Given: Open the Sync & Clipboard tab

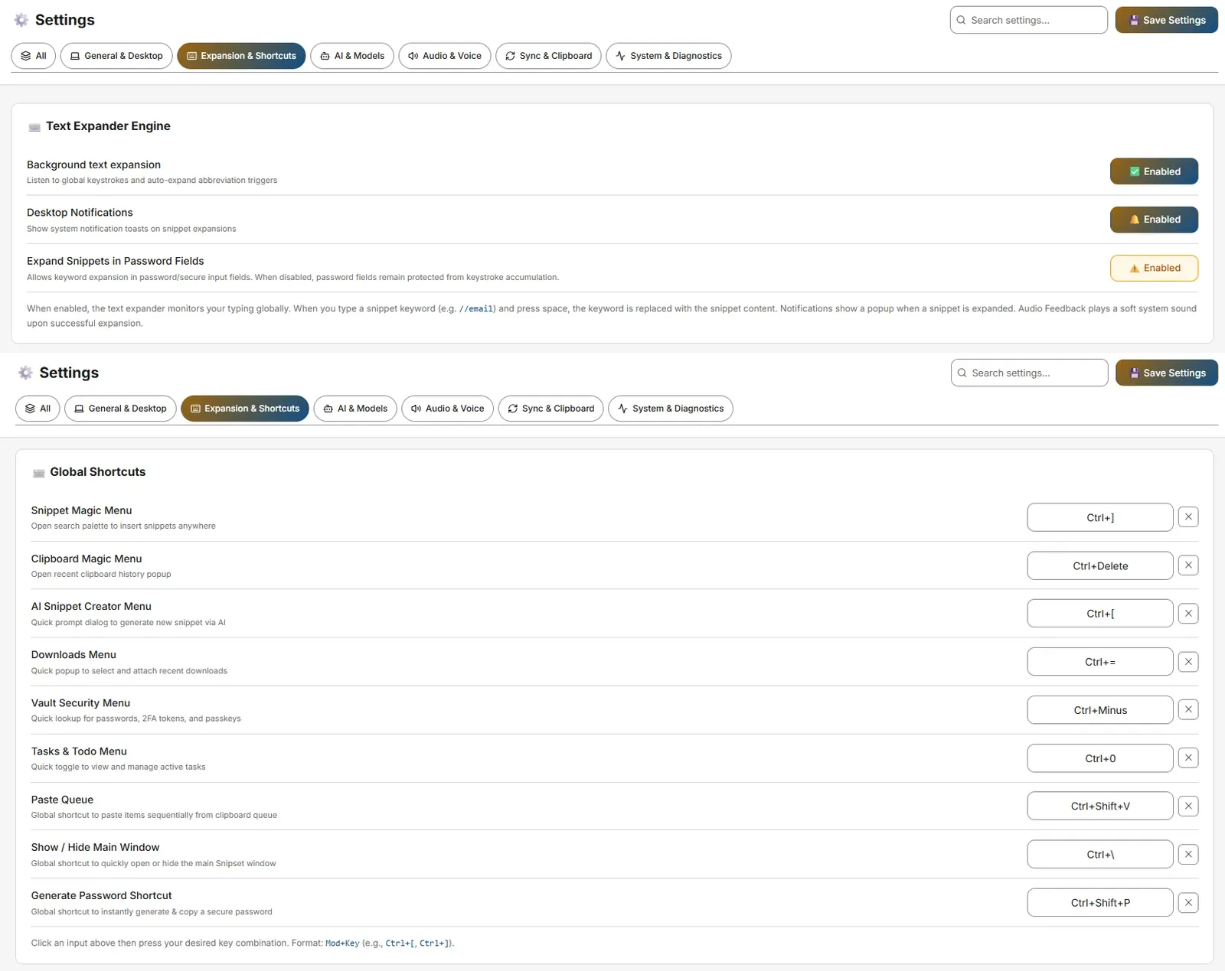Looking at the screenshot, I should pyautogui.click(x=548, y=56).
